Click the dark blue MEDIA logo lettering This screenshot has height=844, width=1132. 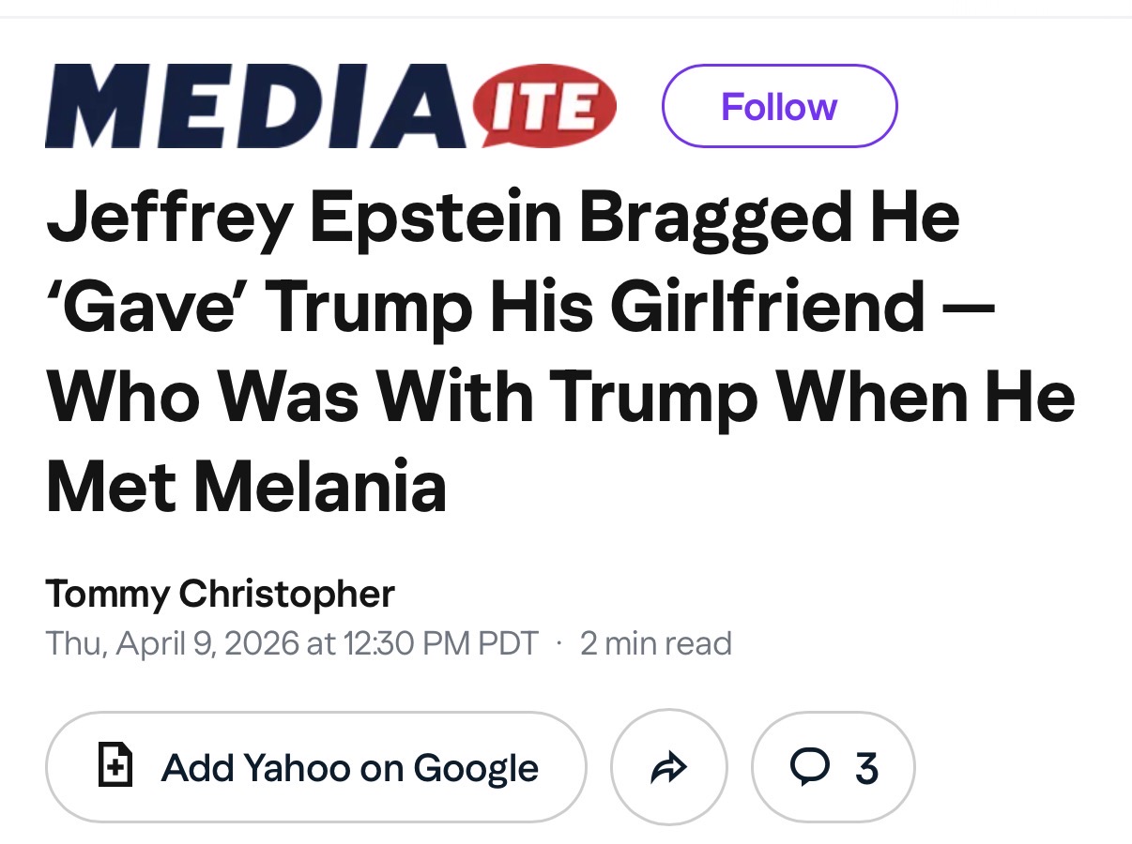pos(255,108)
